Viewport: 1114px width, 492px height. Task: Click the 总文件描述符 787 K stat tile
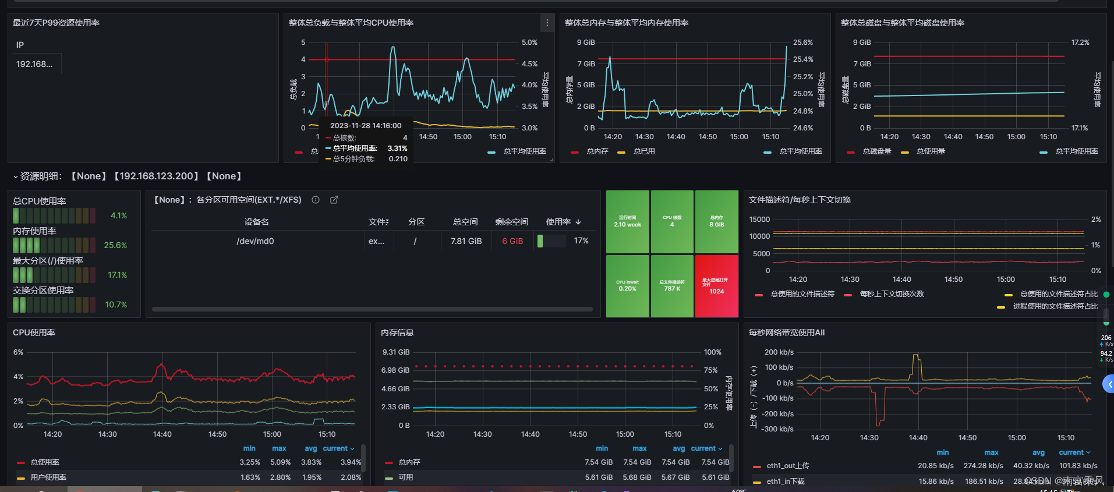672,286
